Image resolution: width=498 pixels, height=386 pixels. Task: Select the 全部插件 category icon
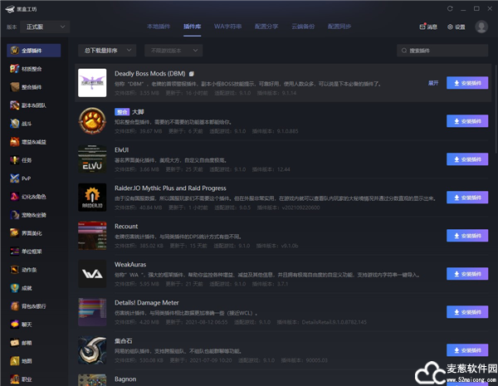tap(14, 51)
